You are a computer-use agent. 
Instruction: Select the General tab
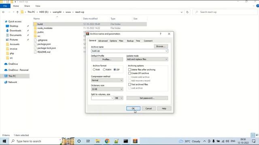click(x=92, y=40)
